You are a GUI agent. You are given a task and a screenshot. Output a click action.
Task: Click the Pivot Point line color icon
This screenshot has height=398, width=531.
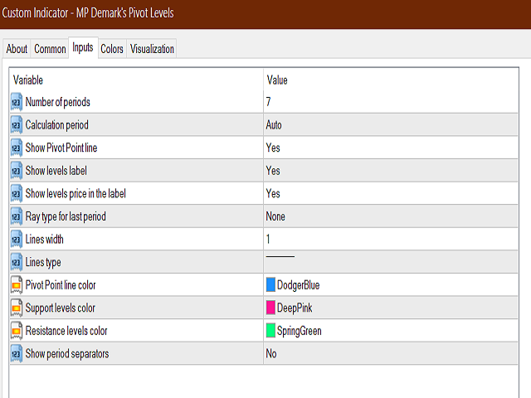17,285
